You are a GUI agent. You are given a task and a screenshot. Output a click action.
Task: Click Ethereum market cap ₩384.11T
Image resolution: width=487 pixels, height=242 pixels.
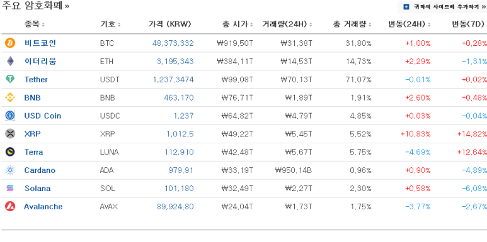pyautogui.click(x=235, y=62)
